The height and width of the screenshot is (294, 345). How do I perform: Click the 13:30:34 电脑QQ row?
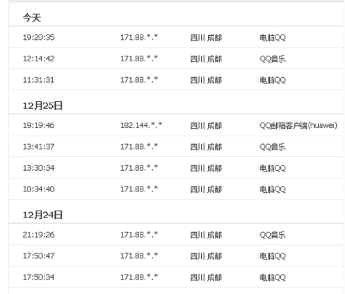[176, 168]
